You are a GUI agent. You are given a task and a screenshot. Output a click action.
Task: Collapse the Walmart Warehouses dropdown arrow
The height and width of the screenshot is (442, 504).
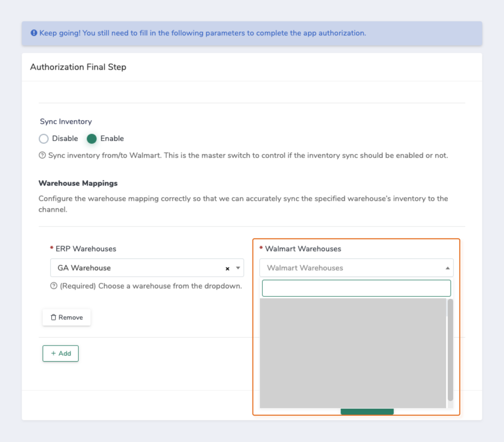tap(447, 268)
